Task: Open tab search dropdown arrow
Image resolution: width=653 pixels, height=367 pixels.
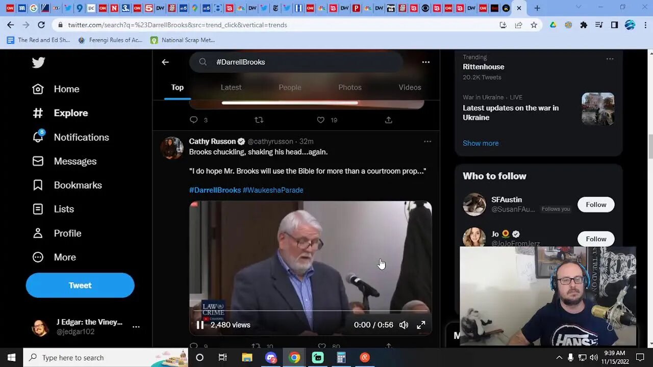Action: pyautogui.click(x=578, y=8)
